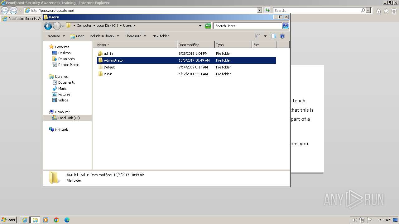The height and width of the screenshot is (224, 399).
Task: Open address bar previous locations dropdown
Action: tap(200, 26)
